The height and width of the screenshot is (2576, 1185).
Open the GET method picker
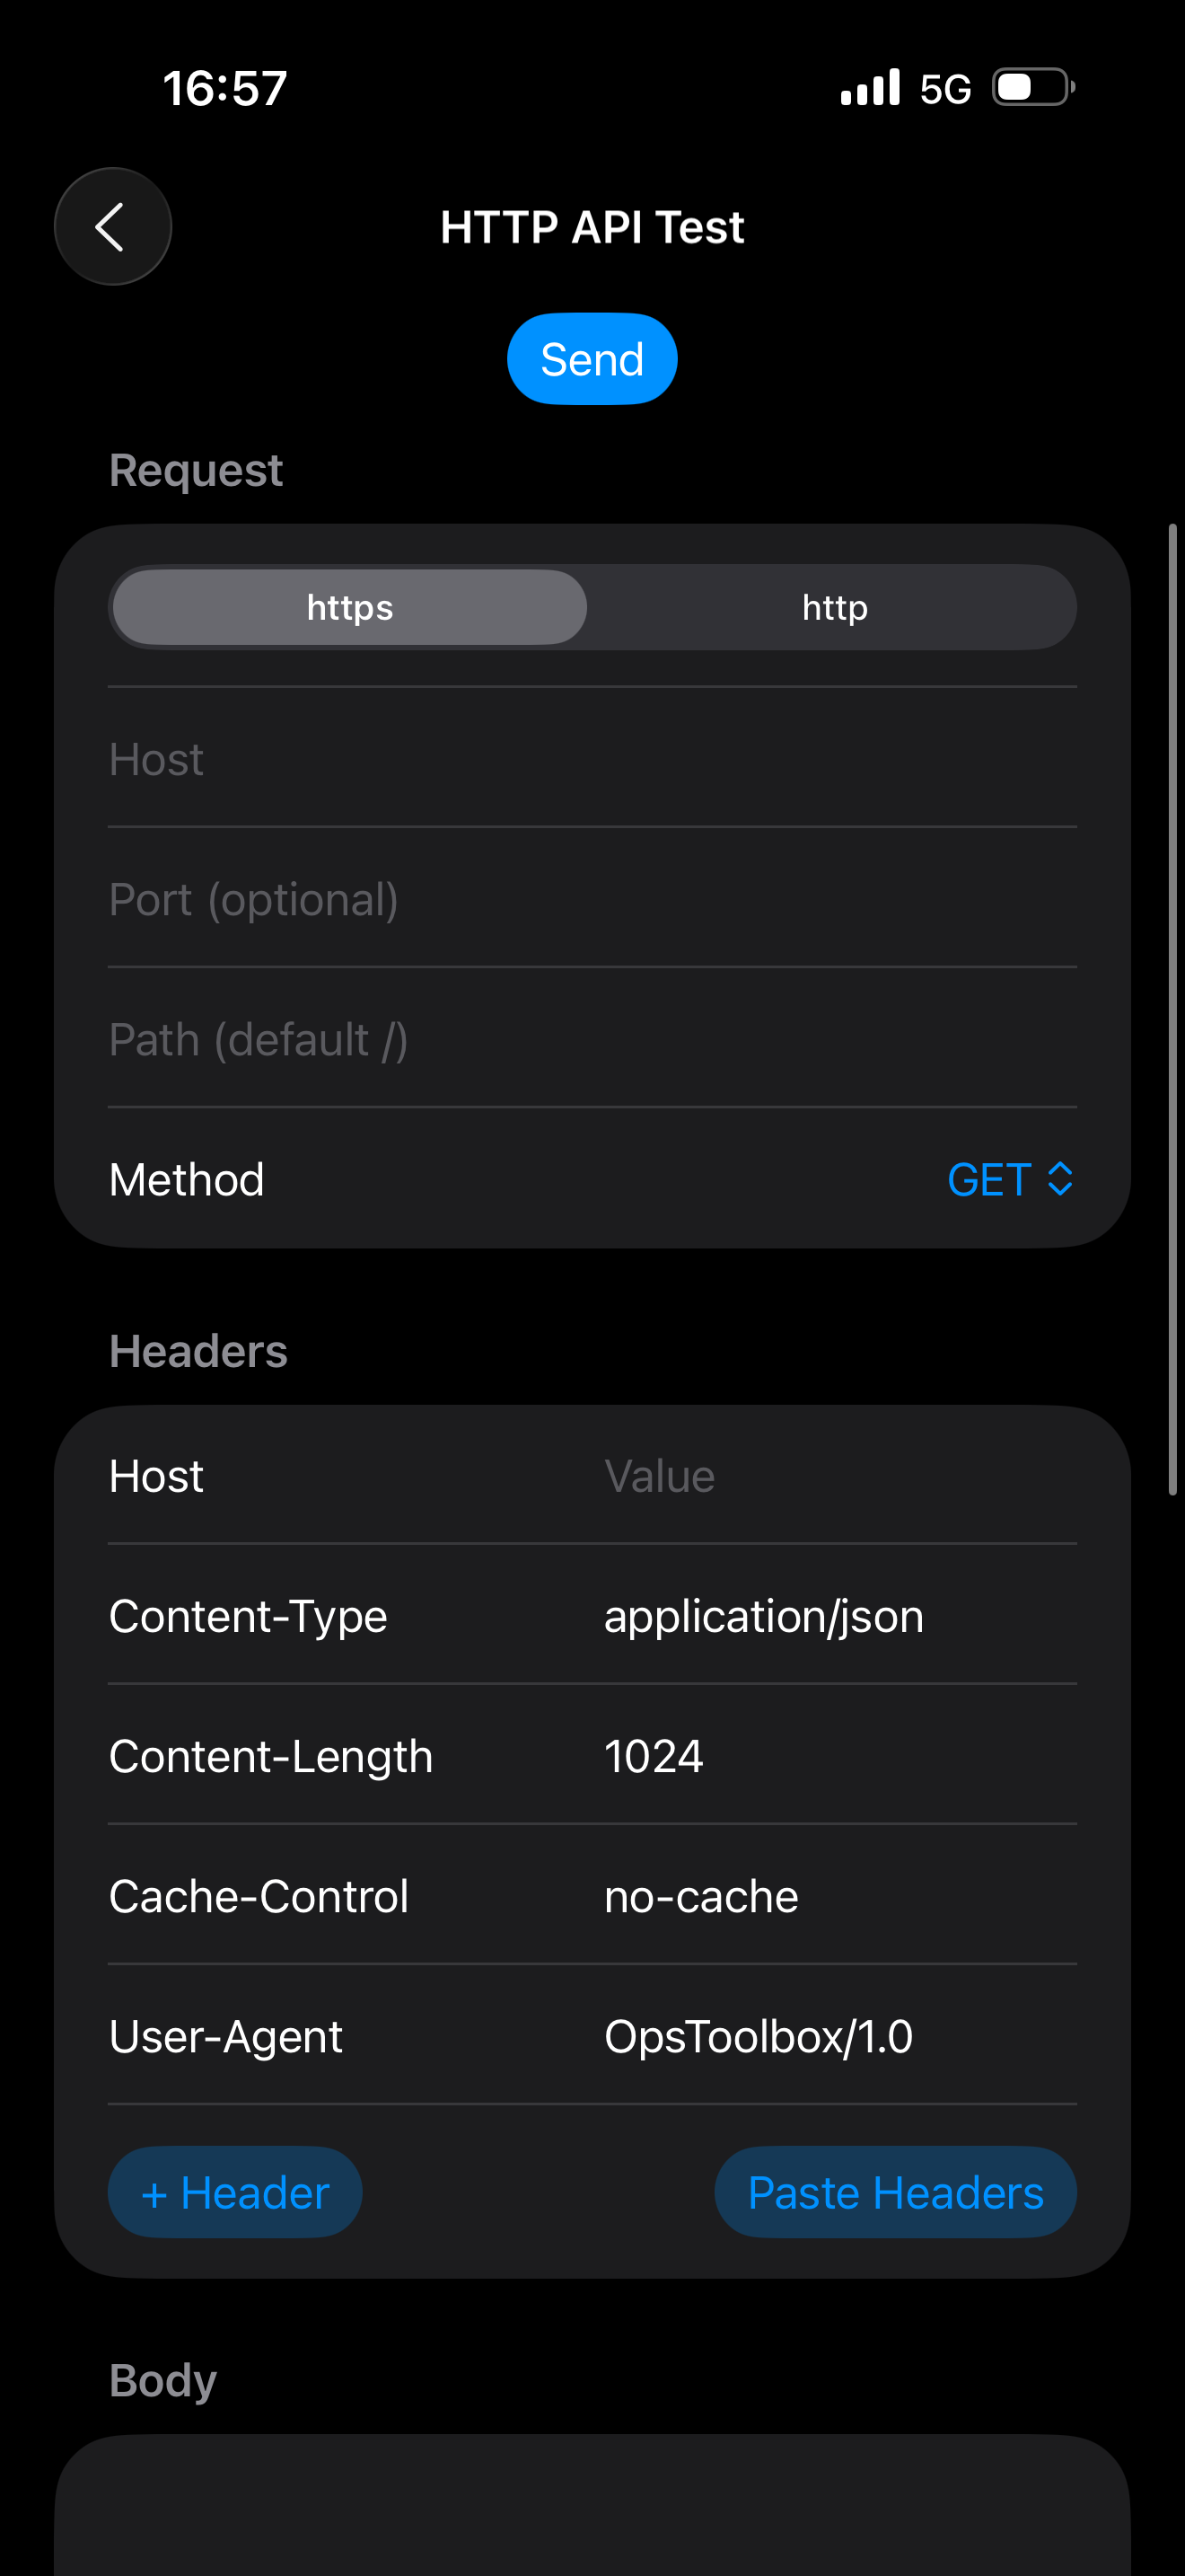pos(1009,1180)
